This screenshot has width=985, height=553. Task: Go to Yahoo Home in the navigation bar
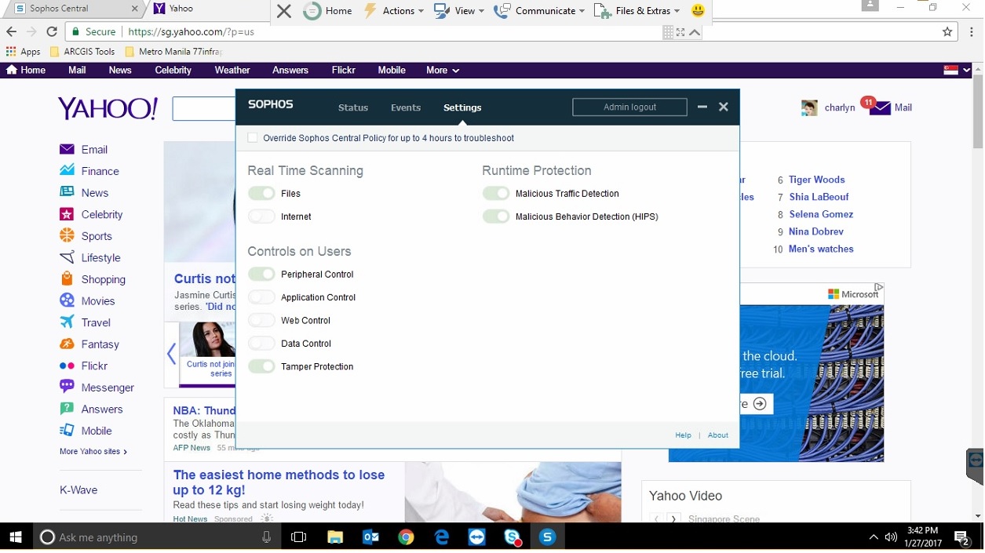pos(26,70)
